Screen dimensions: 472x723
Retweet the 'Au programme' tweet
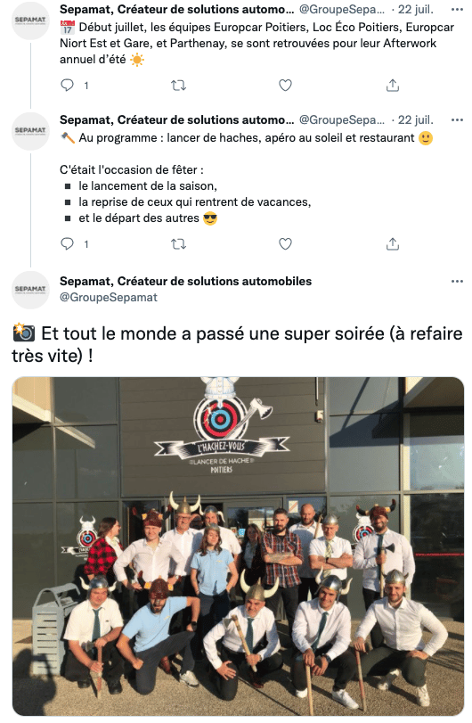(178, 243)
